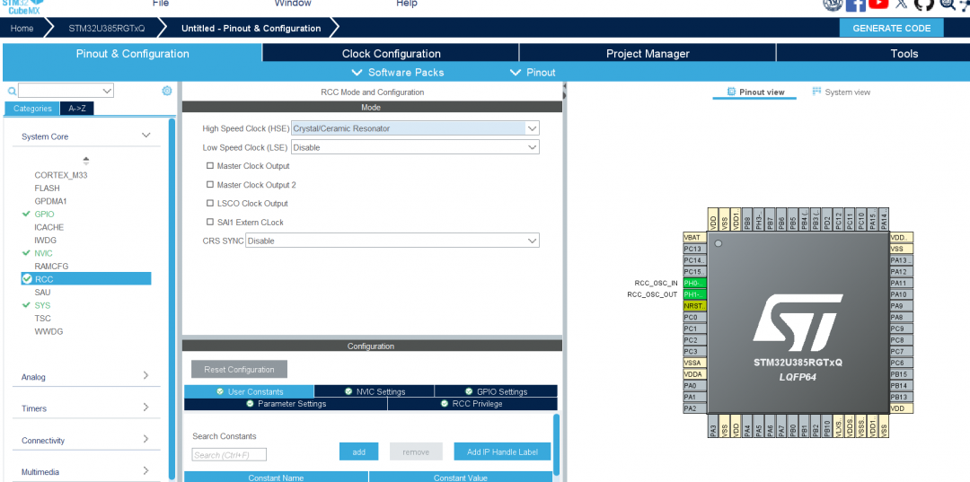
Task: Select the NRST pin on chip
Action: 694,306
